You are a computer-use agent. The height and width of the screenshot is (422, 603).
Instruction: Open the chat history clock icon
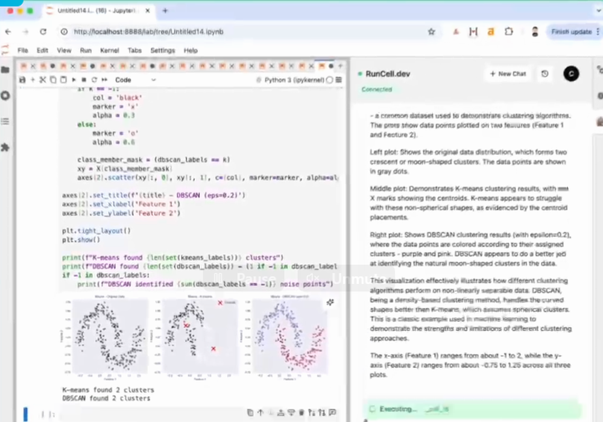pos(545,74)
